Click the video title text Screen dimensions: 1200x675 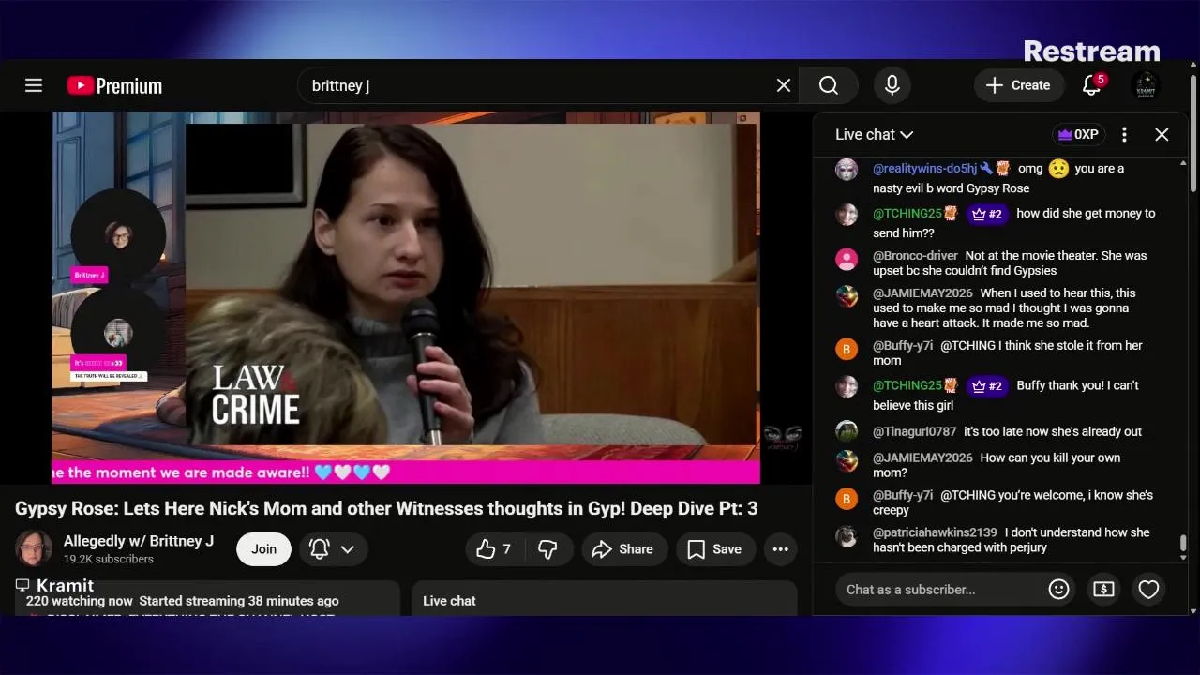click(x=386, y=508)
